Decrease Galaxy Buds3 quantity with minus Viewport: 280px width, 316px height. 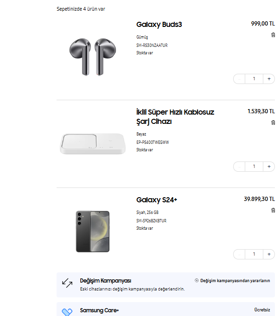[239, 79]
